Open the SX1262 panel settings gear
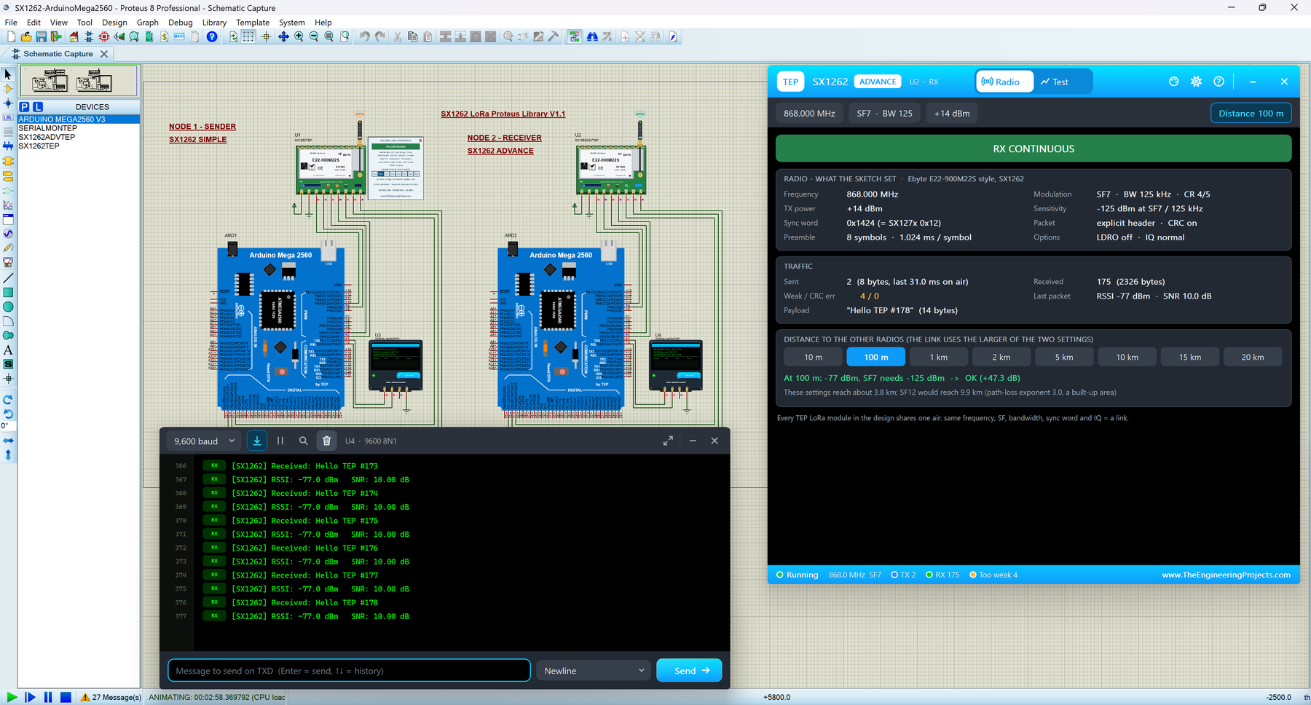This screenshot has width=1311, height=705. coord(1196,82)
